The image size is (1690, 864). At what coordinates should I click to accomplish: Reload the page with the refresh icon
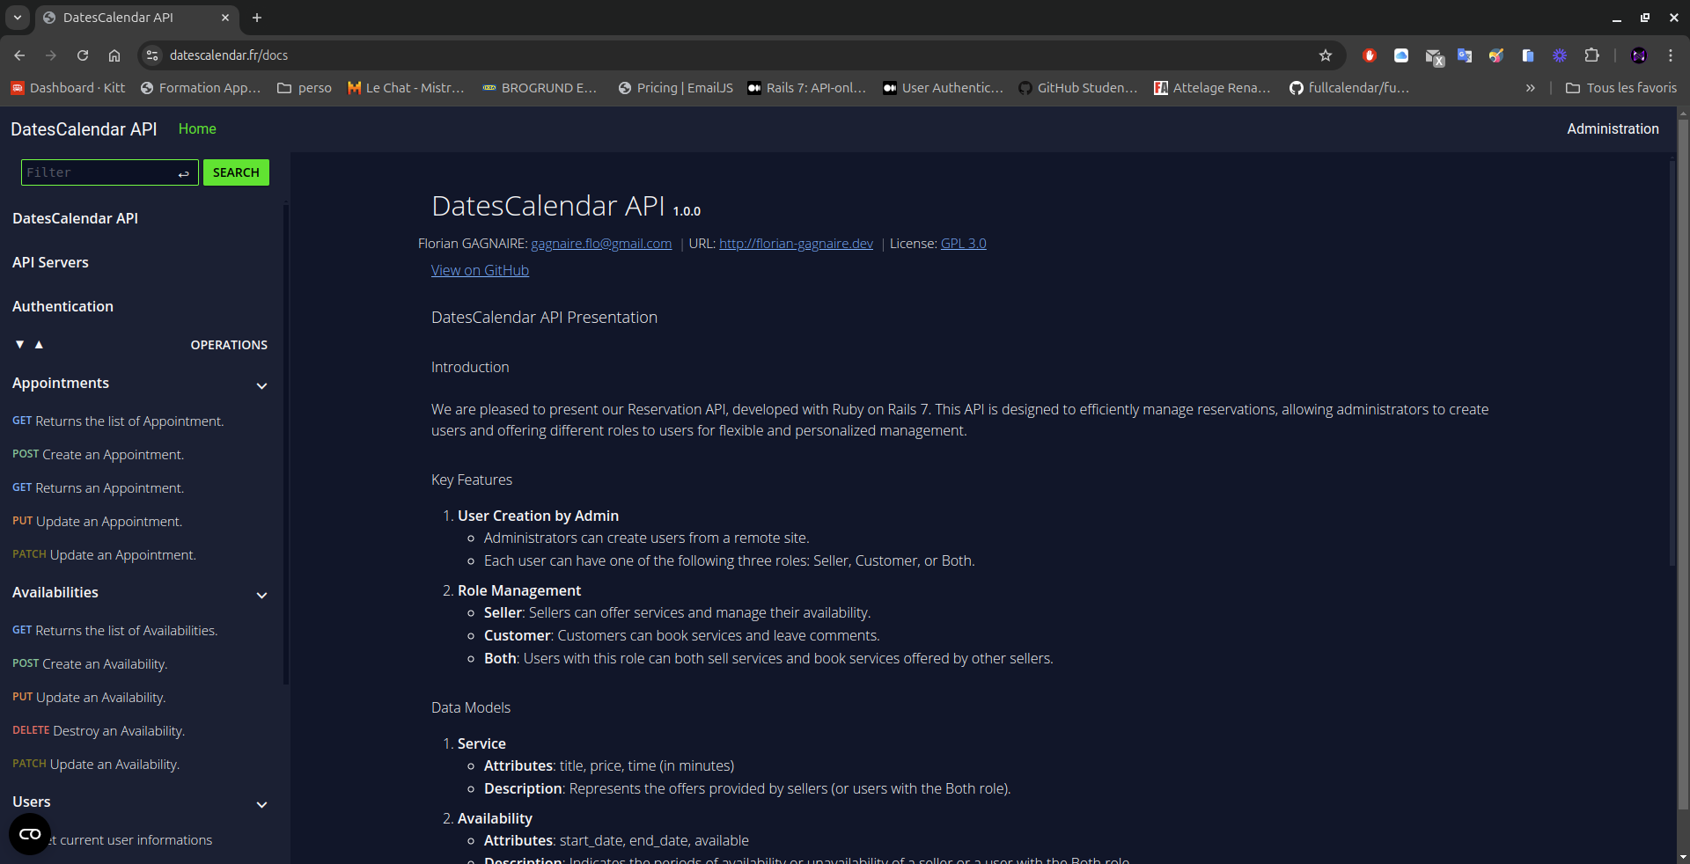tap(82, 55)
